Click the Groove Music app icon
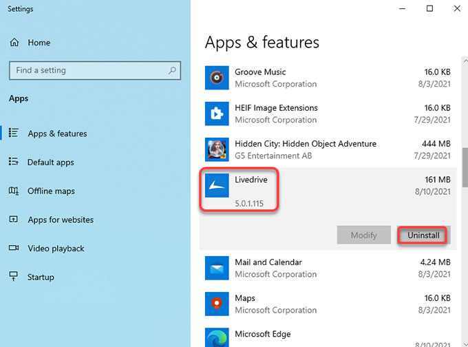The width and height of the screenshot is (468, 347). [217, 78]
